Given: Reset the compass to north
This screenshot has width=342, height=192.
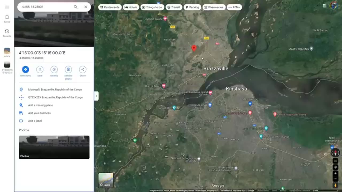Looking at the screenshot, I should 335,153.
